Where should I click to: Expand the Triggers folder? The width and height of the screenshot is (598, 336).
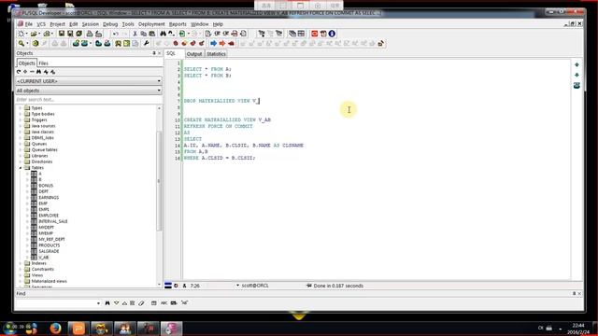click(x=21, y=119)
